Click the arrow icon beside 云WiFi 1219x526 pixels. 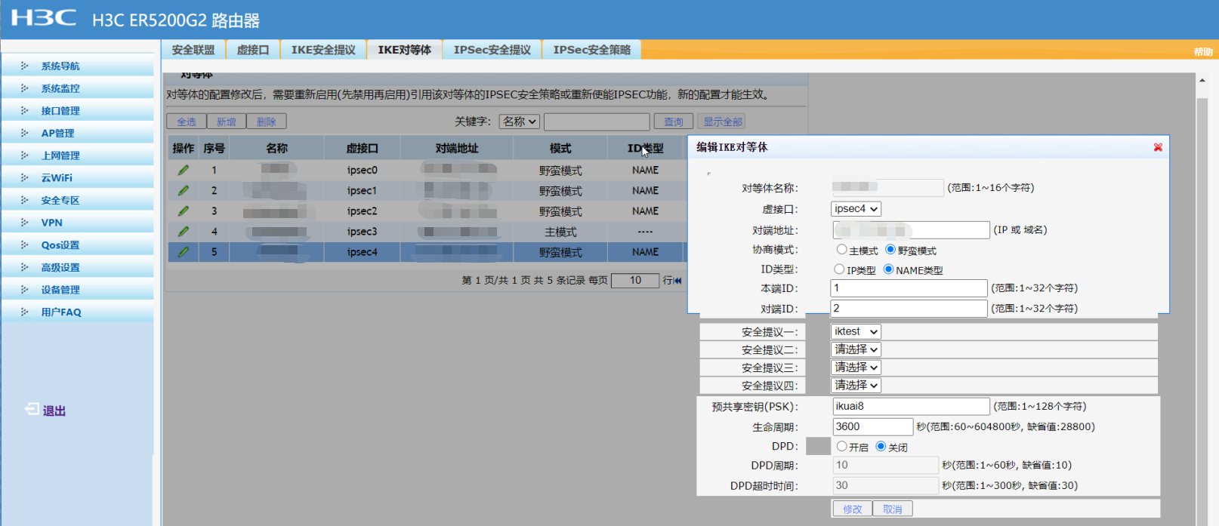(24, 178)
